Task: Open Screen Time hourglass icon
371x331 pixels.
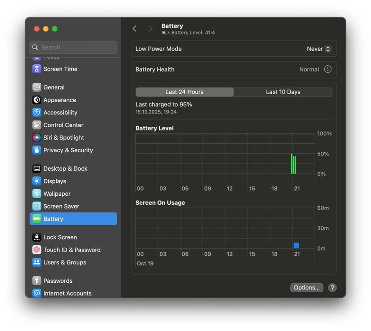Action: pos(36,69)
